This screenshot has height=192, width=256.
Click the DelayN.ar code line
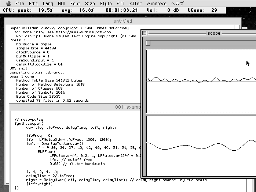click(x=116, y=180)
